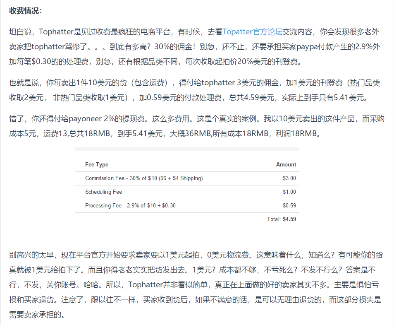Select the Scheduling Fee row label
The width and height of the screenshot is (394, 325).
[103, 192]
